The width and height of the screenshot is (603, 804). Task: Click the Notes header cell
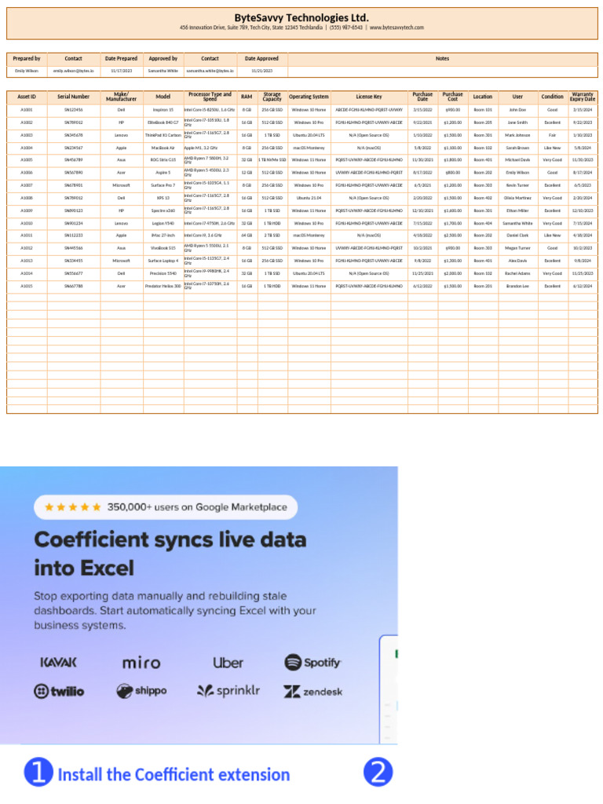tap(443, 58)
